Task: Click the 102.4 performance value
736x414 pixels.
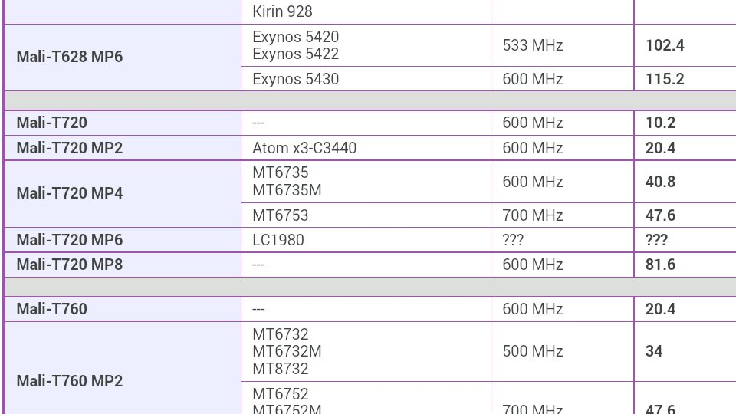Action: [665, 45]
